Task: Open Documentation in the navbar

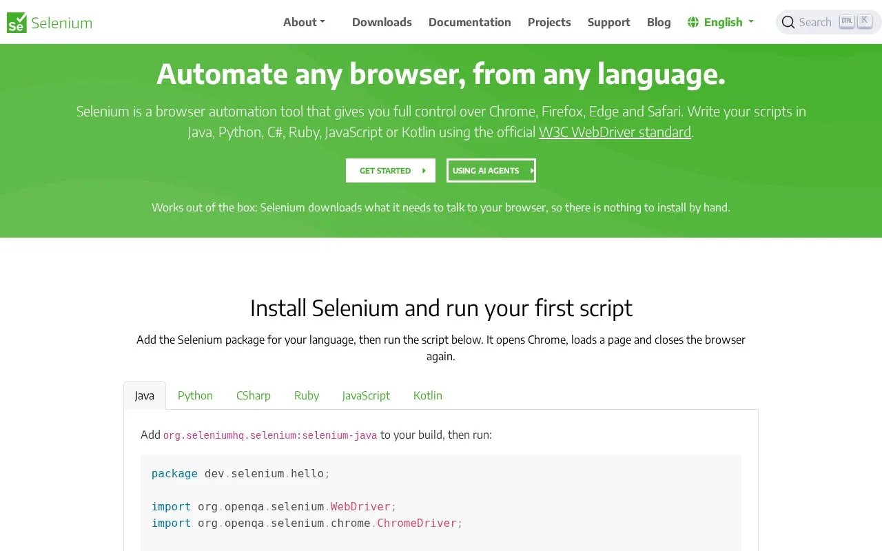Action: [470, 22]
